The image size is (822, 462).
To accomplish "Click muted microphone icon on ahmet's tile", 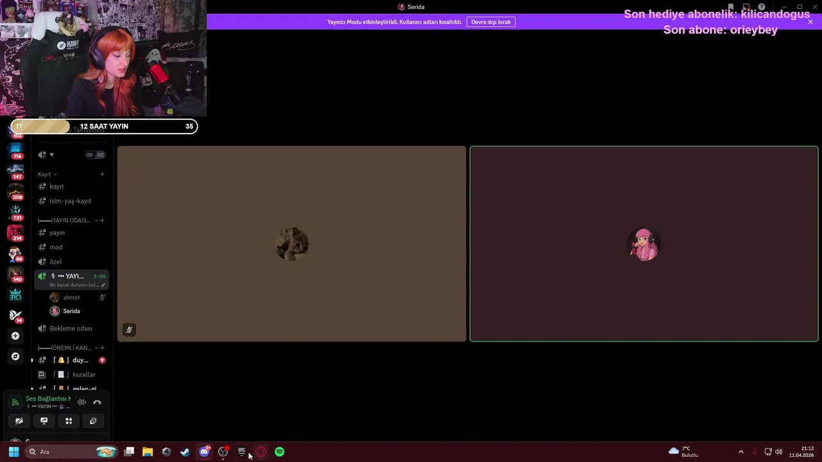I will 129,330.
